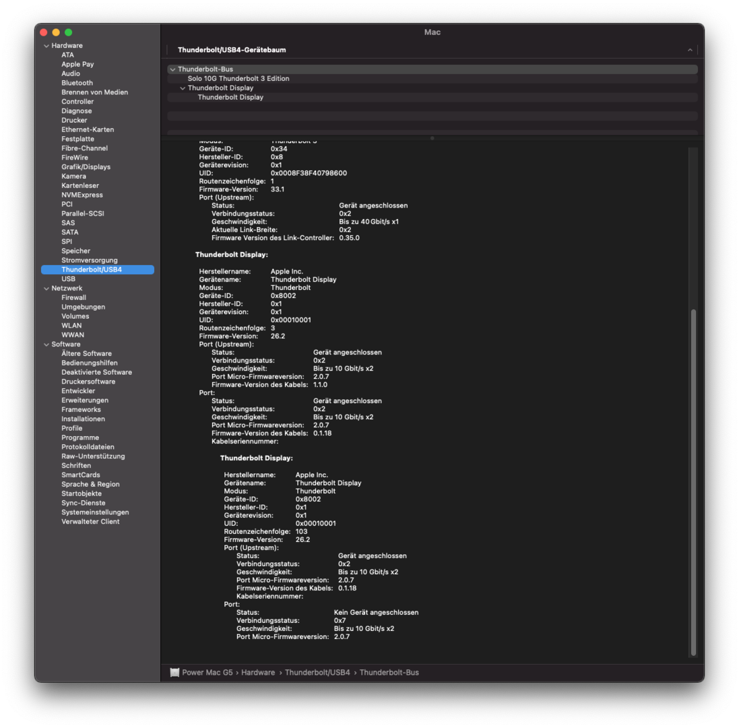Open Kartenleser entry
Viewport: 739px width, 728px height.
80,186
